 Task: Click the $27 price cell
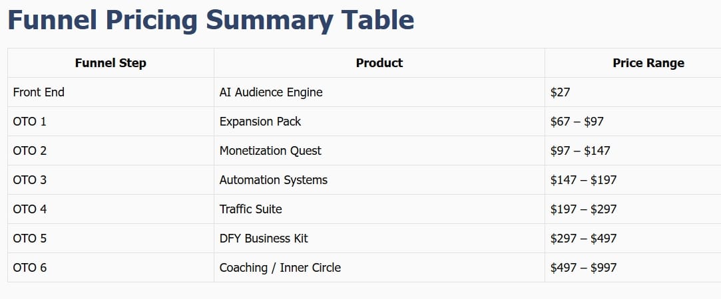[x=561, y=92]
